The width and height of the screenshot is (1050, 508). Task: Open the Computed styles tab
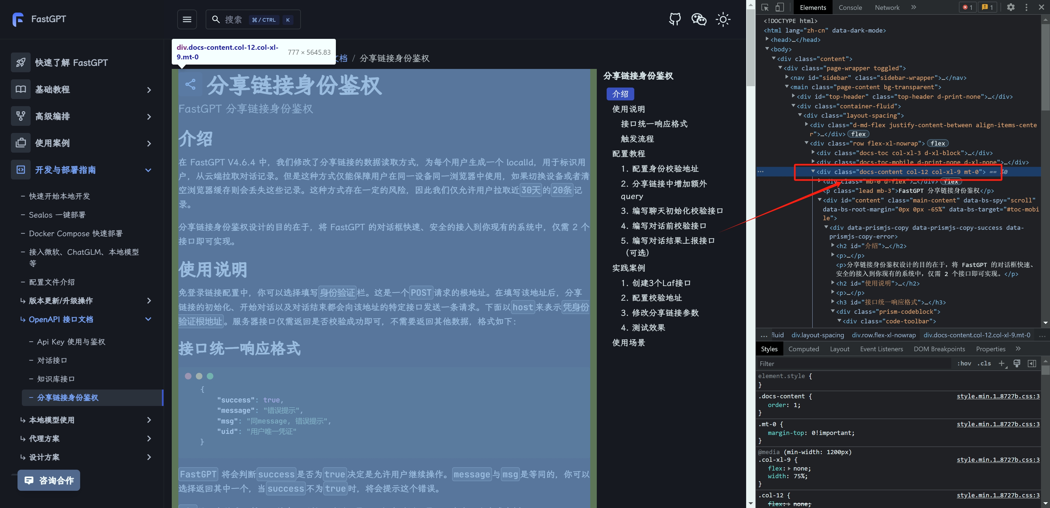coord(803,349)
